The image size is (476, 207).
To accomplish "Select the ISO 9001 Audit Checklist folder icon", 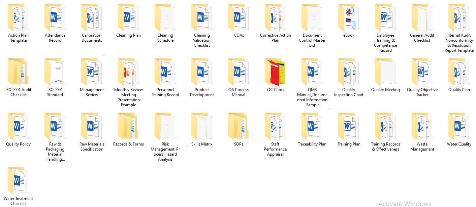I will click(19, 72).
